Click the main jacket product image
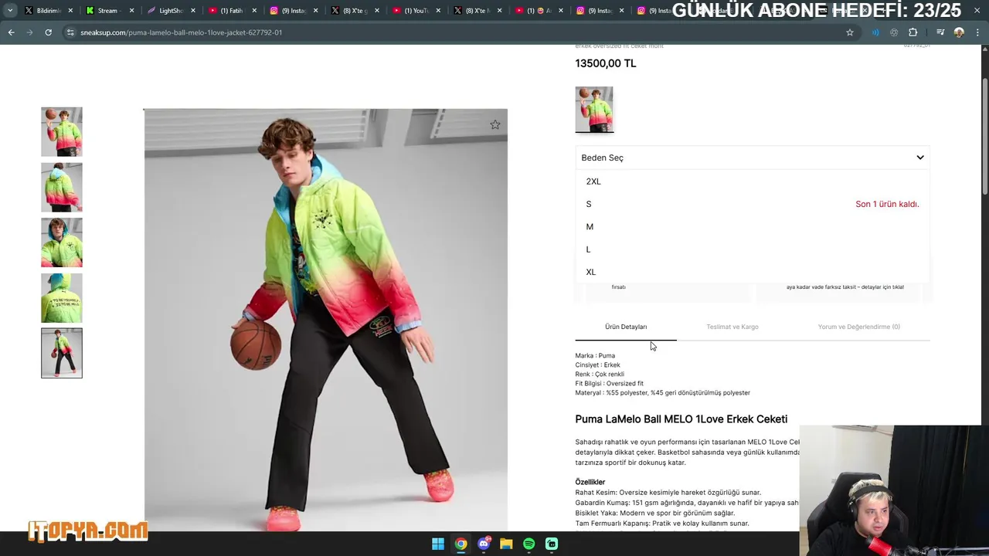The image size is (989, 556). (325, 319)
